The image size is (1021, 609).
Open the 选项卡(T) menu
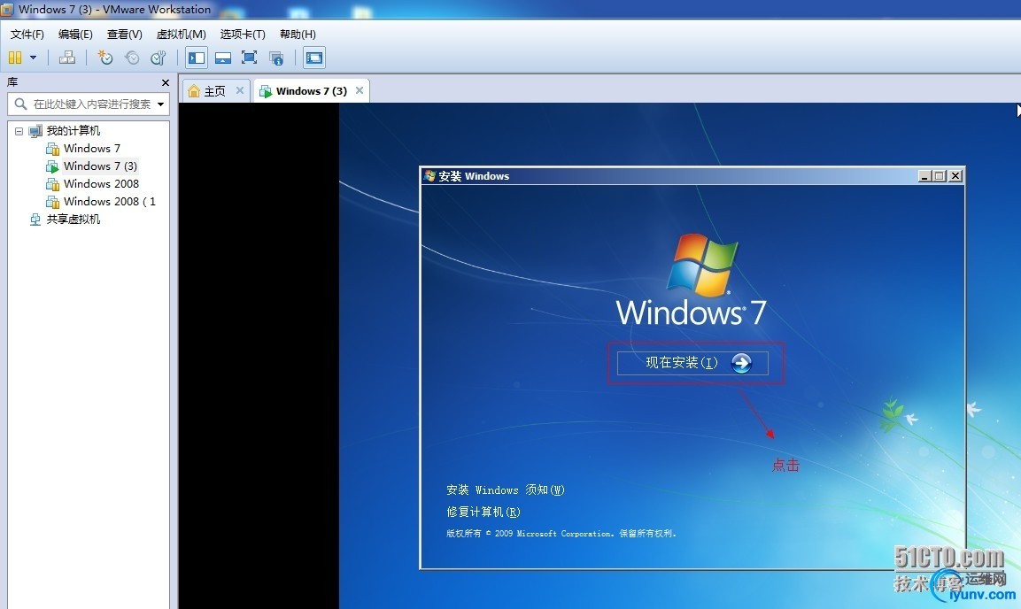click(243, 34)
